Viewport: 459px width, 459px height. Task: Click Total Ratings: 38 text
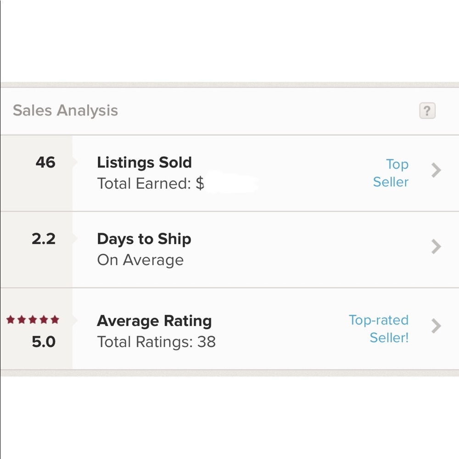tap(156, 342)
